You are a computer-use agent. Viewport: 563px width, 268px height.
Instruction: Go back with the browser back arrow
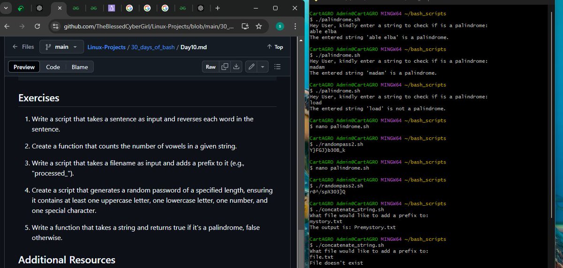coord(8,26)
